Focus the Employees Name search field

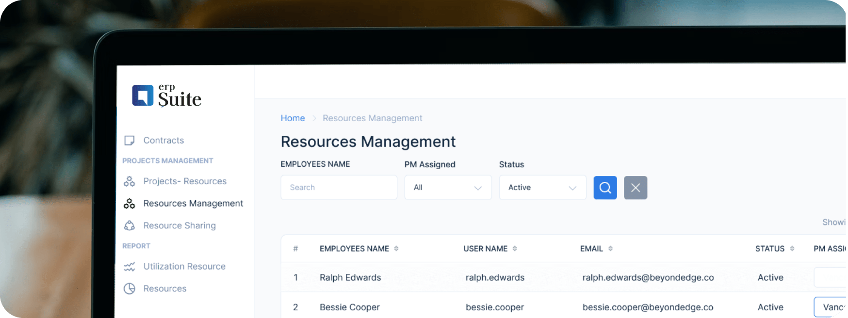tap(339, 188)
